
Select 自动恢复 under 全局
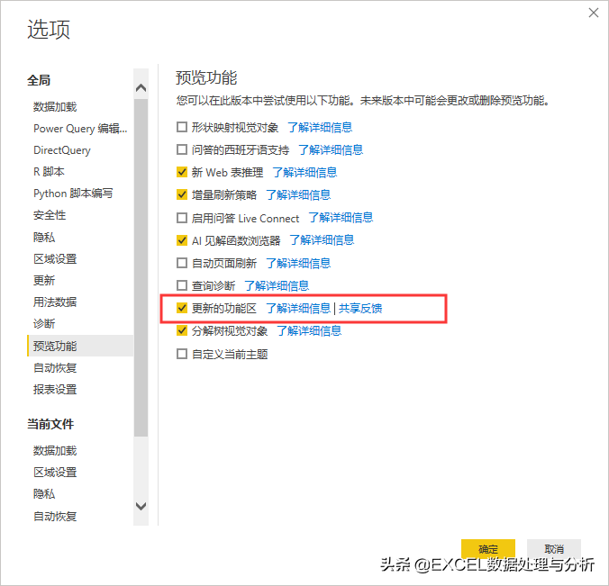[55, 367]
